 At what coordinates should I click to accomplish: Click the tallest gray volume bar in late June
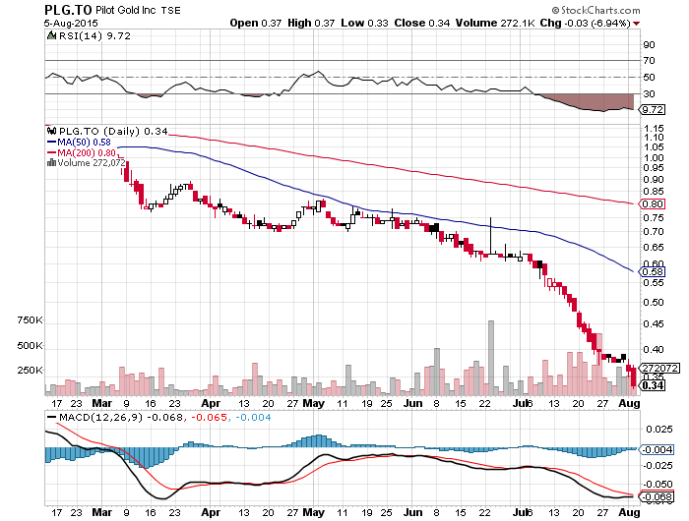pos(491,358)
